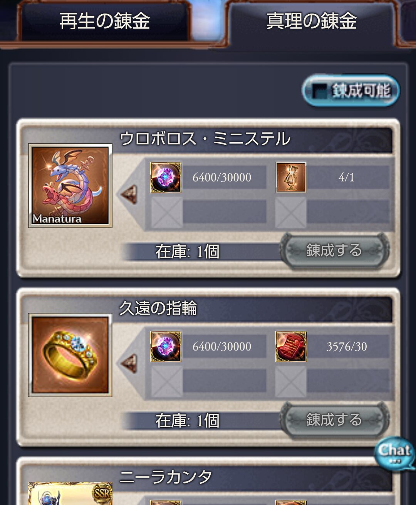This screenshot has width=416, height=505.
Task: Tap the golden ring 久遠の指輪 thumbnail
Action: click(70, 355)
